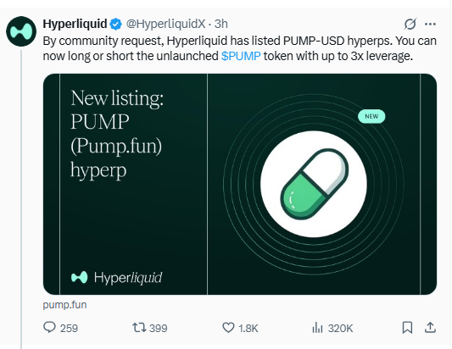Bookmark the Hyperliquid tweet

pyautogui.click(x=407, y=328)
